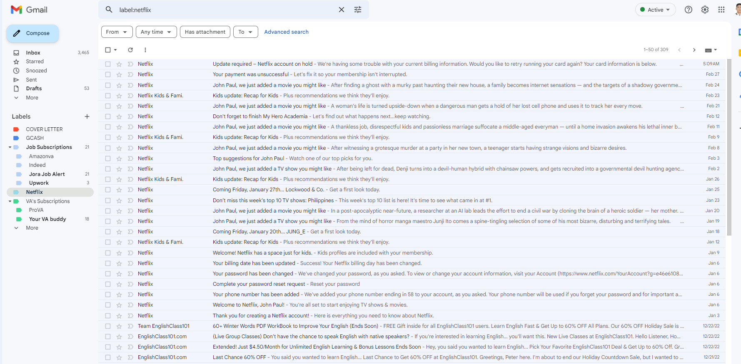Mark 'Thank you for creating a Netflix account' important

(130, 316)
